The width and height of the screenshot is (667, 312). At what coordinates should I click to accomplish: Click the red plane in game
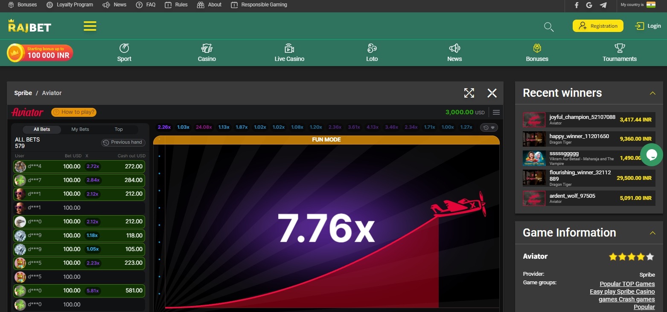459,205
